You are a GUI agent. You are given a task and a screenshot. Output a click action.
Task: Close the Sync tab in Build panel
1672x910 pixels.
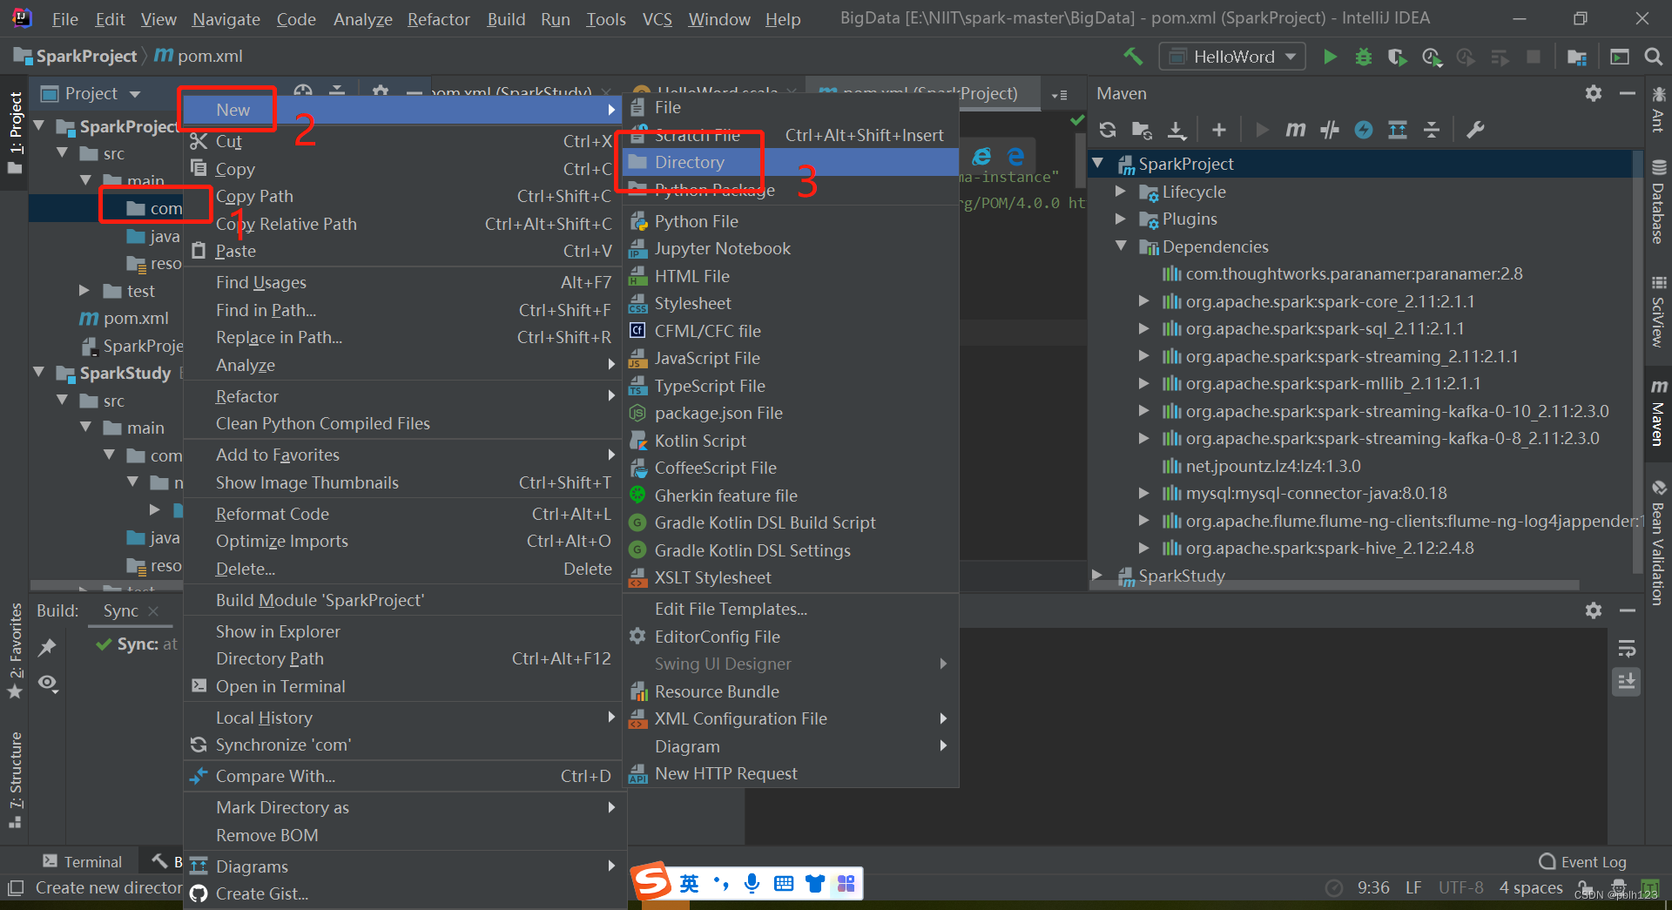pos(153,611)
